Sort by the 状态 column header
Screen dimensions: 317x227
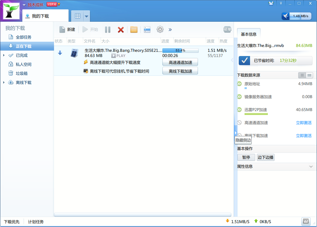tap(59, 41)
